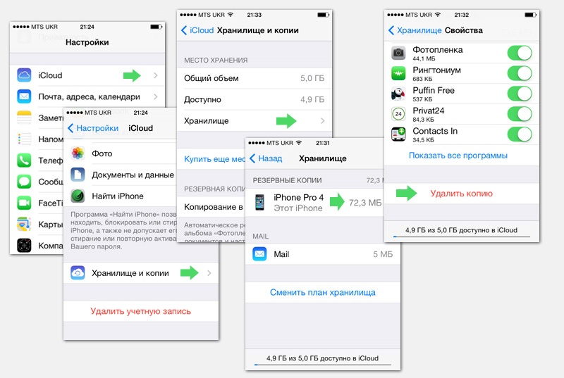
Task: Go back via the Назад navigation link
Action: pos(266,158)
